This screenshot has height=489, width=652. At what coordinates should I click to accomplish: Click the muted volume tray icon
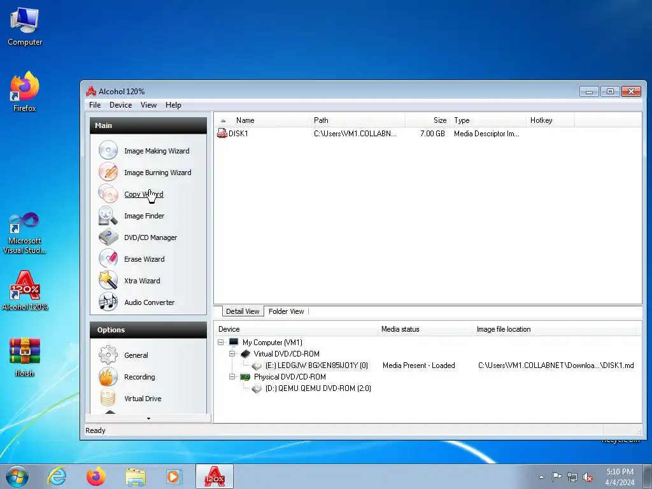(x=588, y=477)
